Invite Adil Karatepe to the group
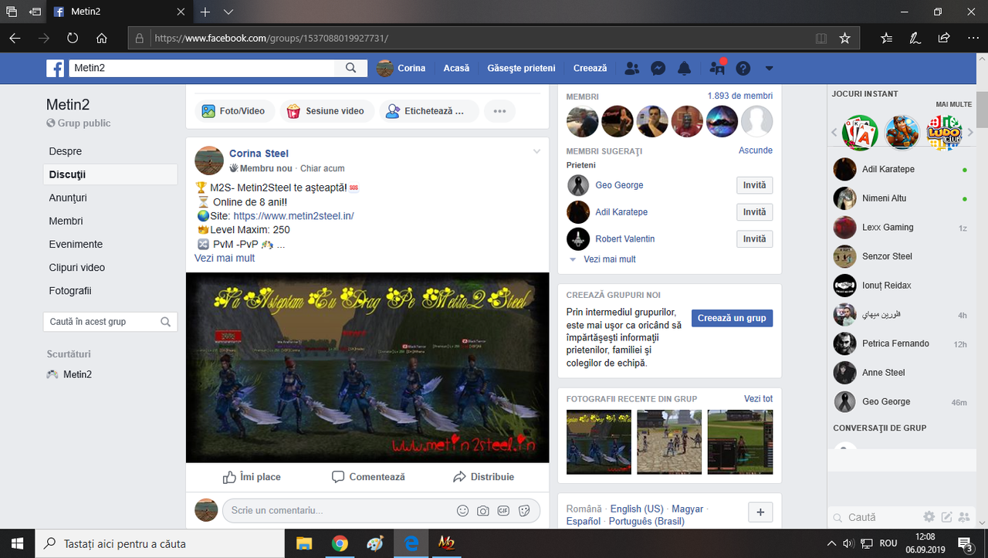Image resolution: width=988 pixels, height=558 pixels. click(x=754, y=212)
